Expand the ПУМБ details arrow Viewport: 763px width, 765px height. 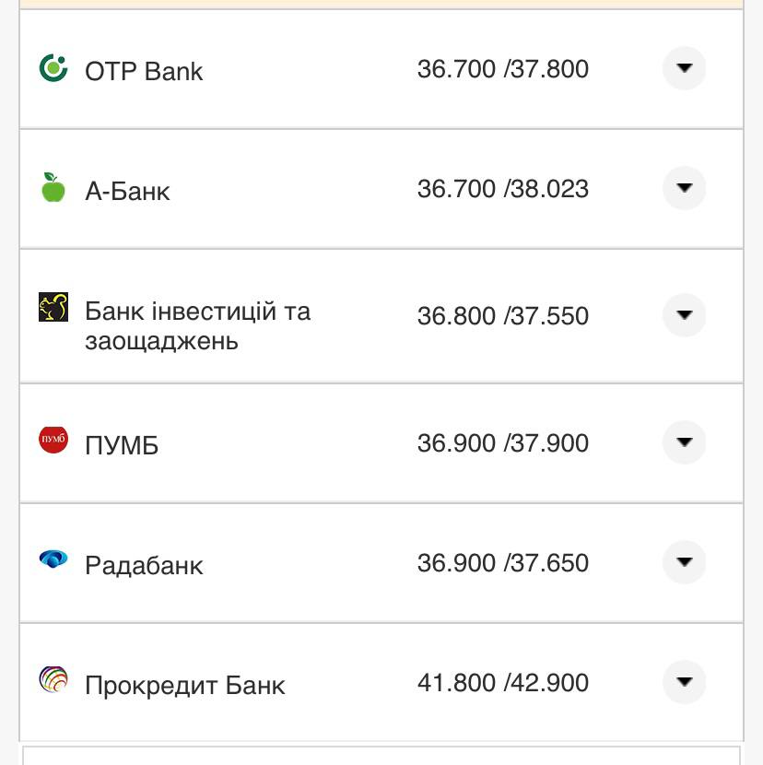[x=684, y=442]
